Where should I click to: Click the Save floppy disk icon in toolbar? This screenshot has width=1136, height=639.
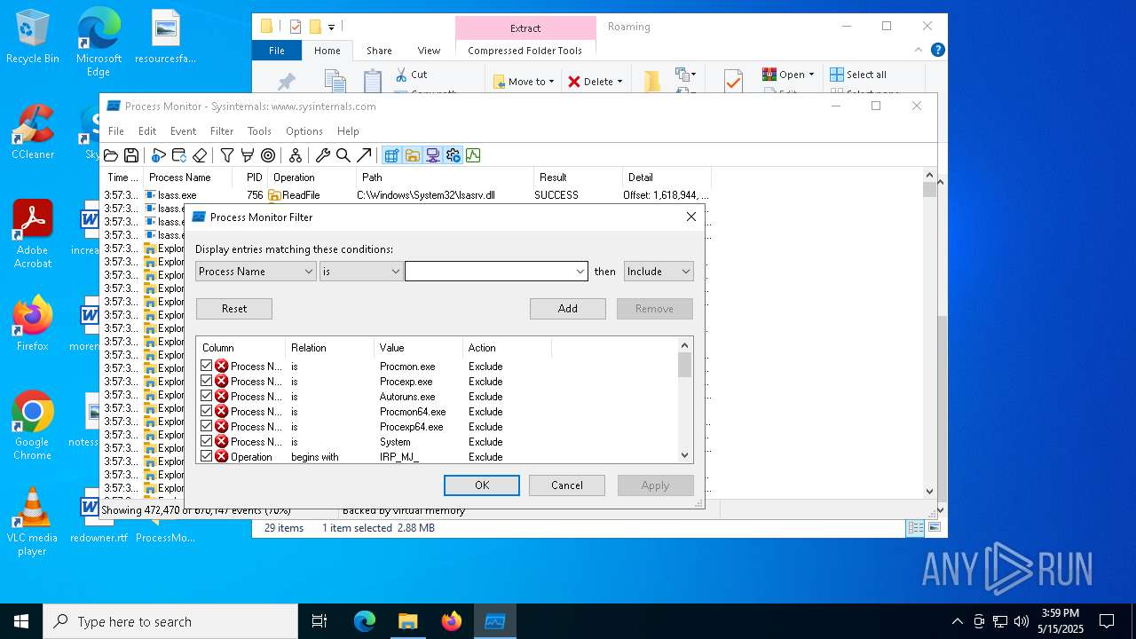coord(131,155)
